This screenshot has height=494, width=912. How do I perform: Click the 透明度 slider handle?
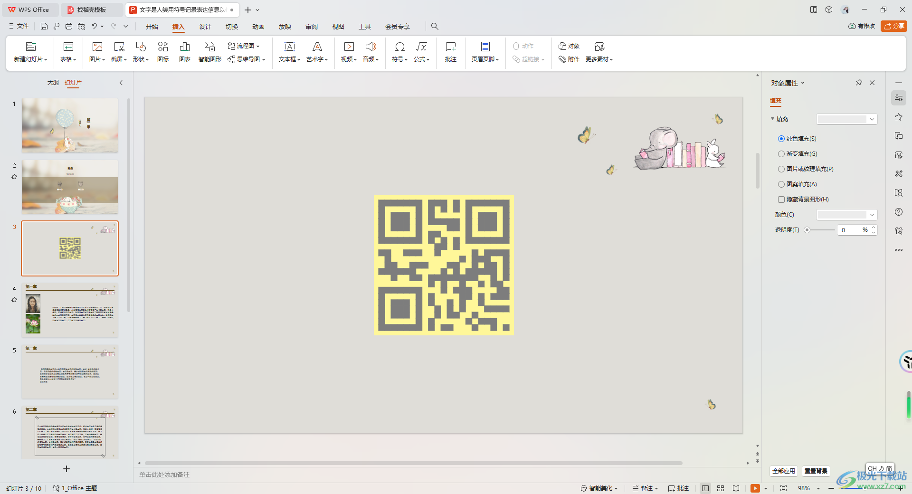click(807, 230)
